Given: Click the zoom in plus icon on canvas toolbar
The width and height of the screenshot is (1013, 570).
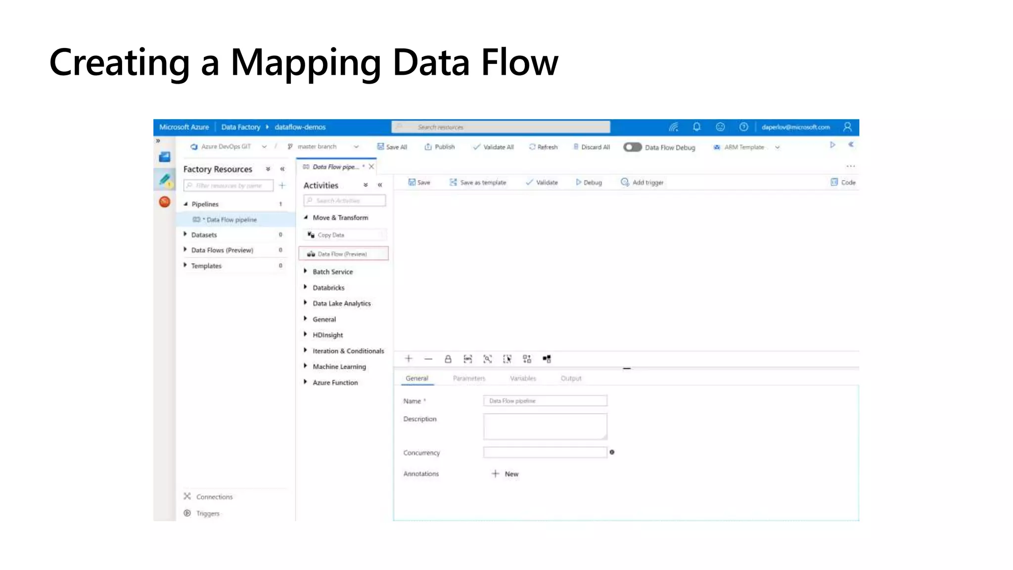Looking at the screenshot, I should [409, 359].
